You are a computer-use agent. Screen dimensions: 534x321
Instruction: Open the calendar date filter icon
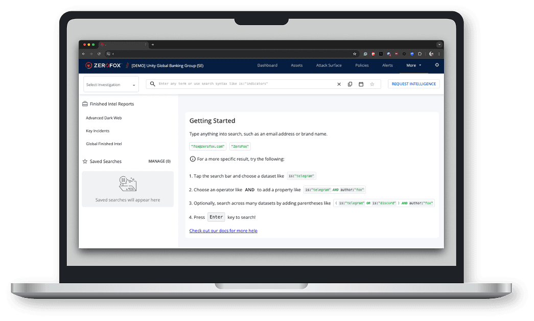tap(361, 84)
